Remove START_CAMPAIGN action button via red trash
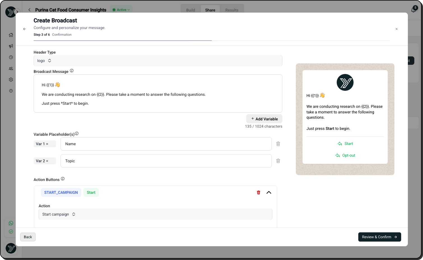This screenshot has width=423, height=260. click(259, 192)
